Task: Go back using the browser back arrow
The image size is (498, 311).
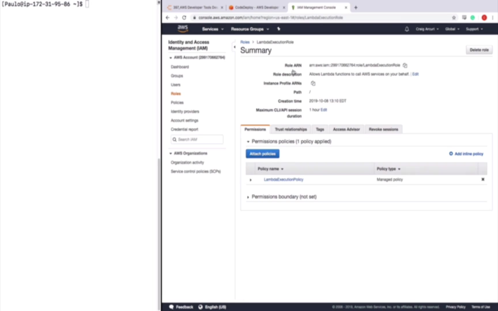Action: pyautogui.click(x=168, y=18)
